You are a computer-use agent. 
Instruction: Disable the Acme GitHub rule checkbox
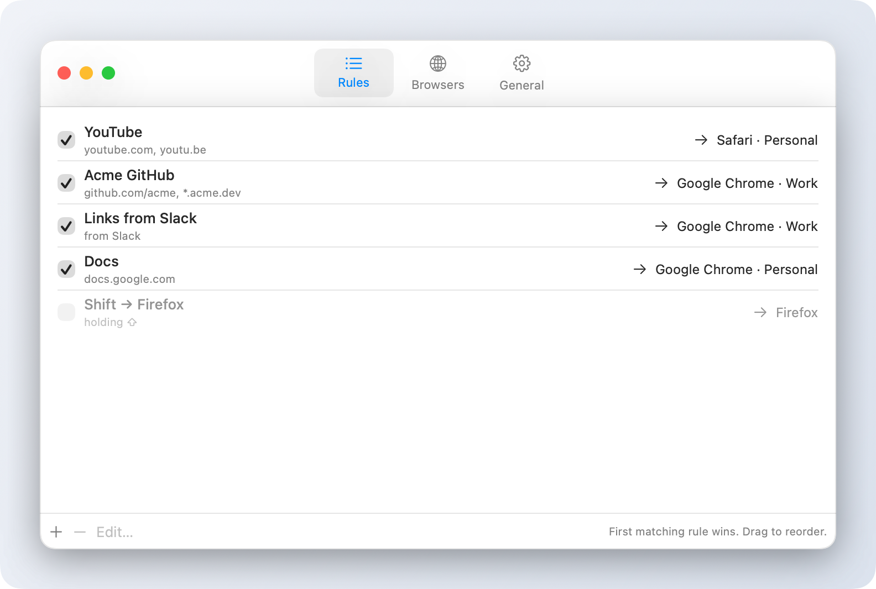pyautogui.click(x=66, y=183)
